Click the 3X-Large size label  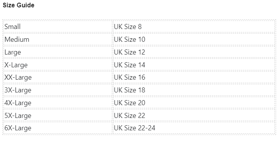pyautogui.click(x=18, y=90)
